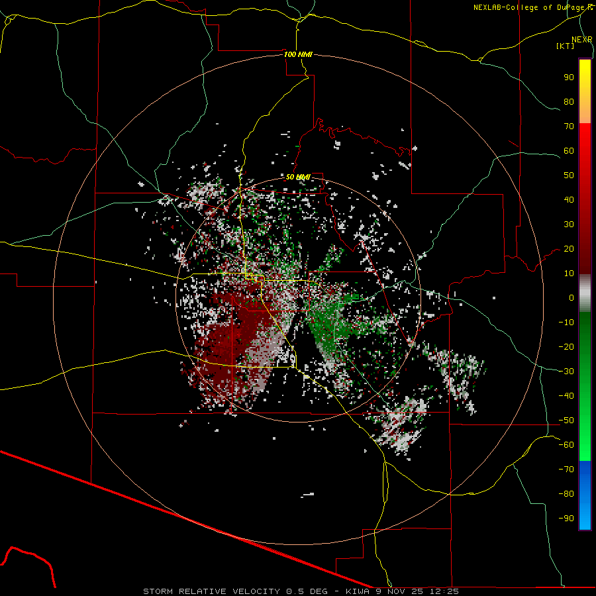Click the -80 value on the velocity scale
The width and height of the screenshot is (596, 596).
(566, 494)
